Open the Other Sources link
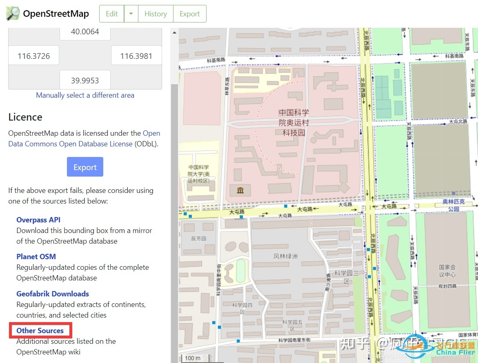Screen dimensions: 478x363 tap(39, 330)
